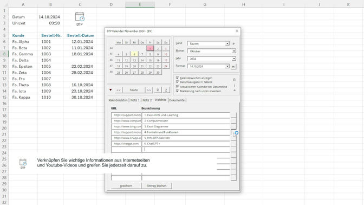Select day 30 in the calendar

(158, 72)
